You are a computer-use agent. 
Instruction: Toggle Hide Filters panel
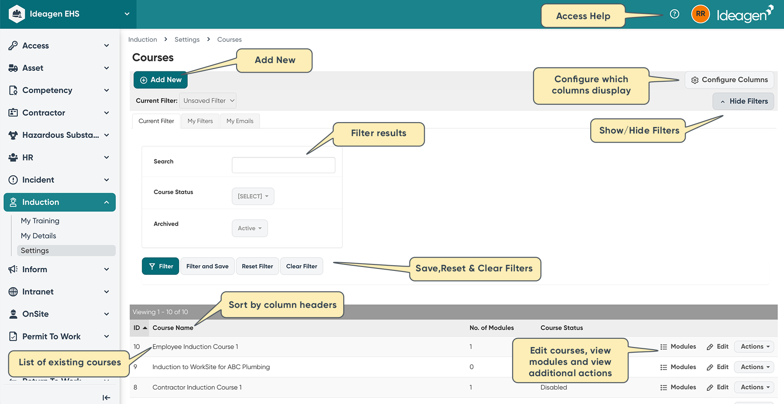pyautogui.click(x=743, y=101)
